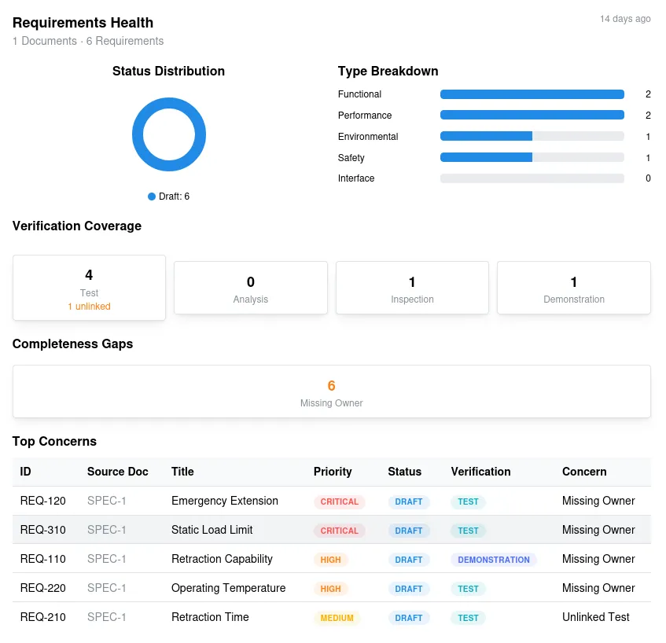Click the Environmental type bar

tap(532, 136)
